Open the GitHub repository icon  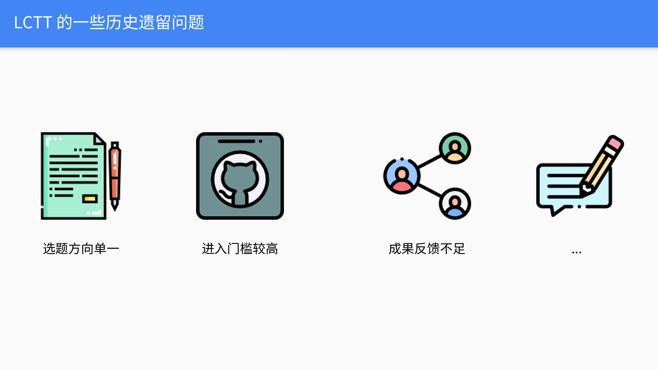point(240,176)
